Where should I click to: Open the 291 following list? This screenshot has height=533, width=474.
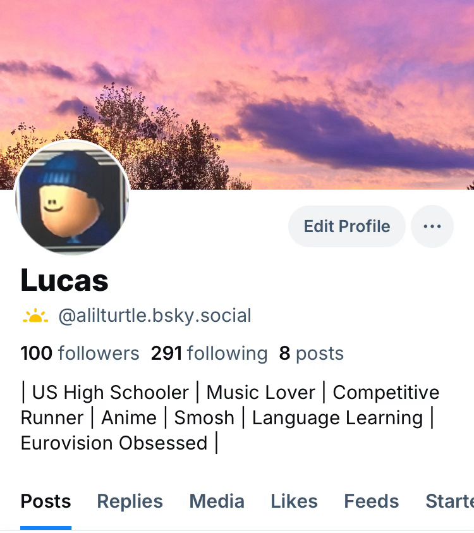coord(209,353)
